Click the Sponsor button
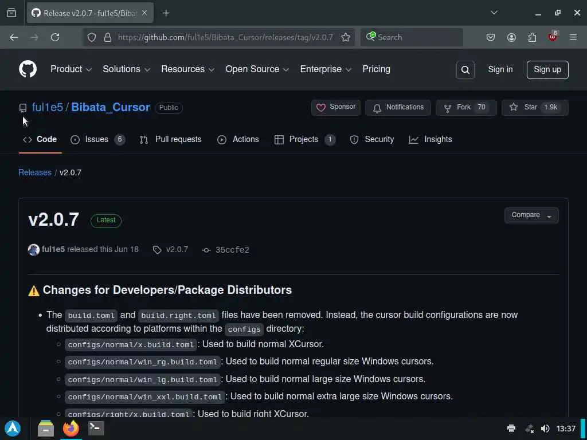 click(336, 107)
